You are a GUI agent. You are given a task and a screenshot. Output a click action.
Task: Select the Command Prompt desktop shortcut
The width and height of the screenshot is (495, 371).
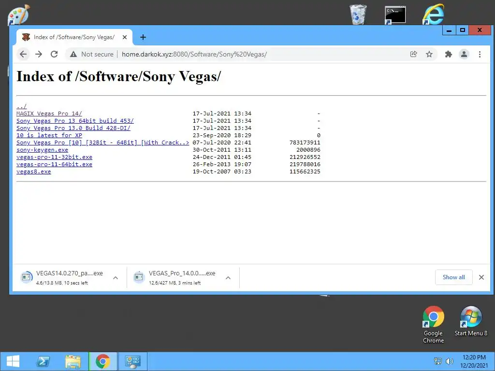[395, 14]
